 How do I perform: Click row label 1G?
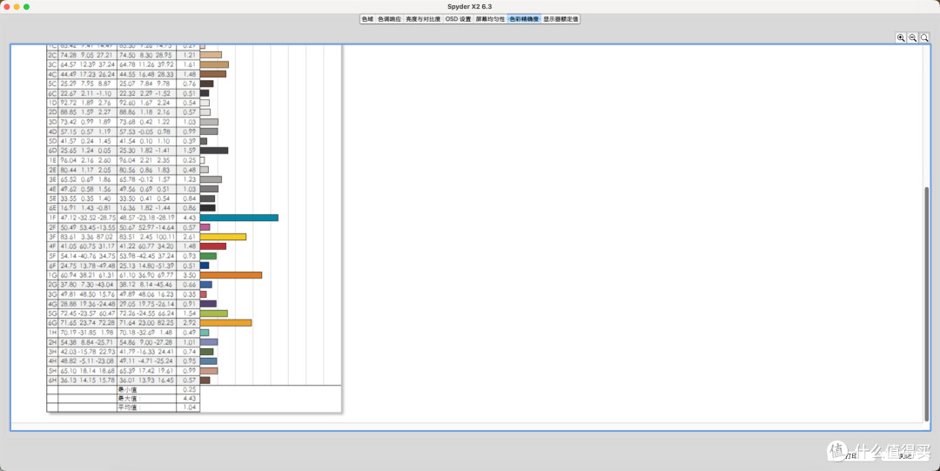(52, 275)
